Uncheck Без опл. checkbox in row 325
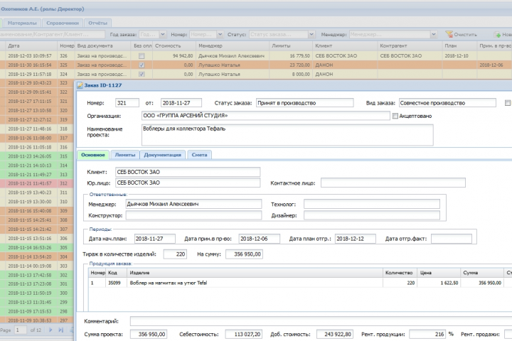The image size is (512, 341). [x=142, y=64]
